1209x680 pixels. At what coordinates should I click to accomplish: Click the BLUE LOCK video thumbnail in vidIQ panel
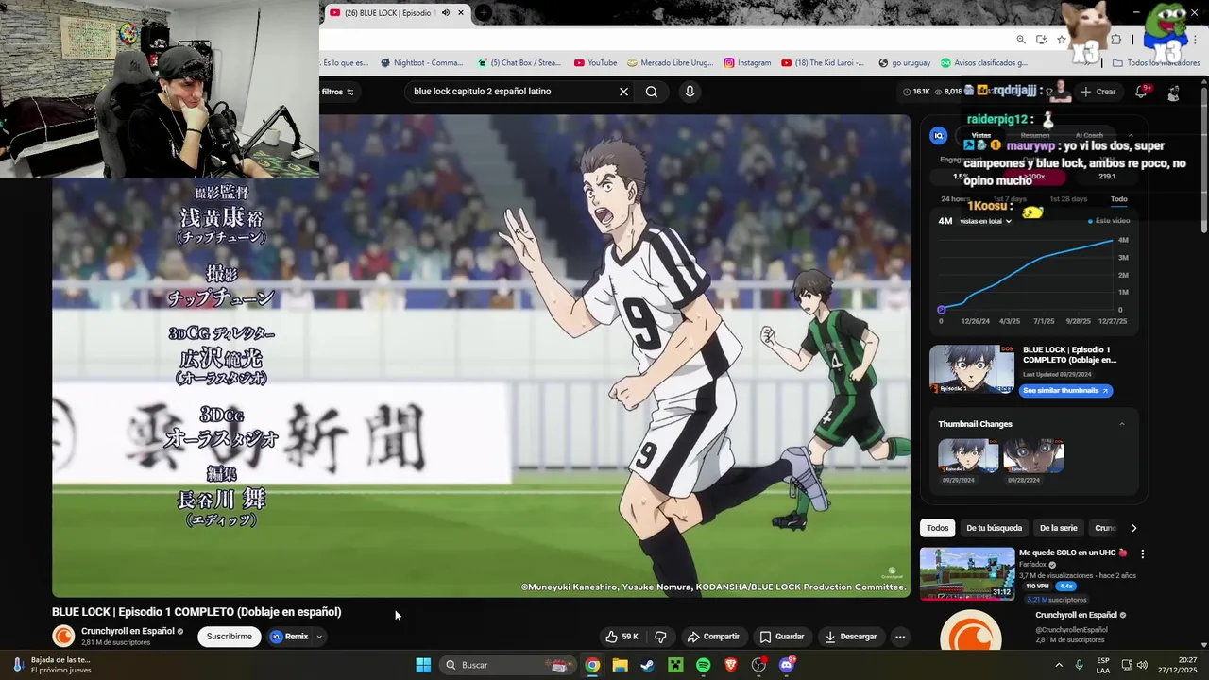(x=971, y=369)
